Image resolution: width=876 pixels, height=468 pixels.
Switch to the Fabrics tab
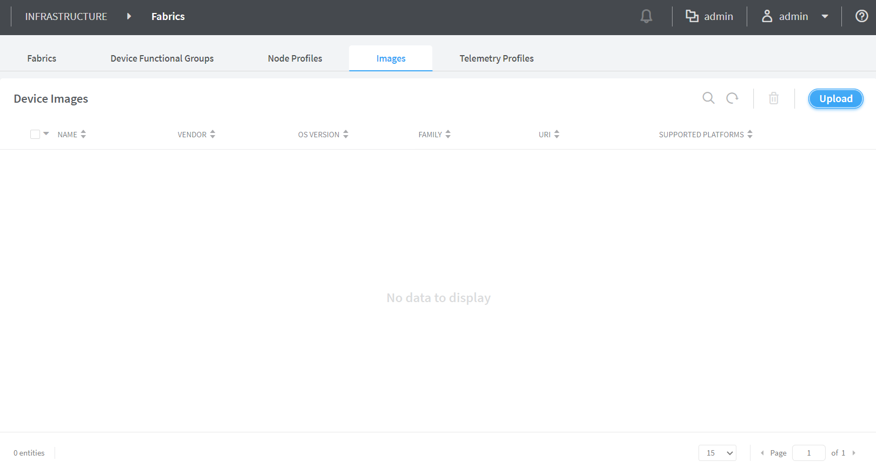tap(42, 58)
